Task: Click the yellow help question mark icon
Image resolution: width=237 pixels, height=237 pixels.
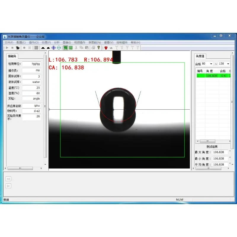Action: [x=99, y=48]
